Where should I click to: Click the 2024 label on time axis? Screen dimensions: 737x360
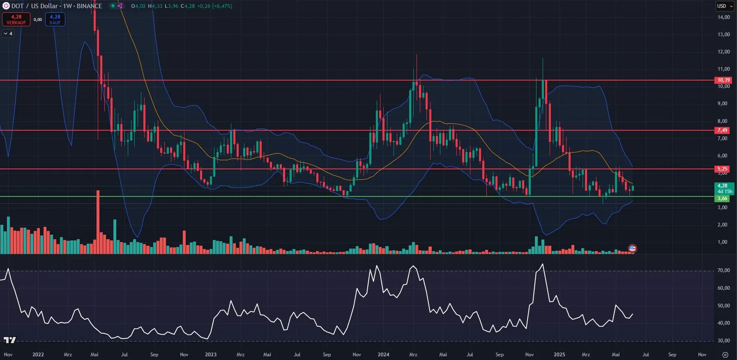click(383, 355)
